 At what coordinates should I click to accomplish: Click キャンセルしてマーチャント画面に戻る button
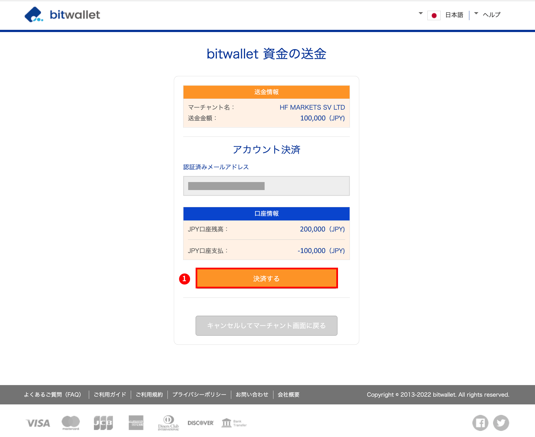click(266, 326)
